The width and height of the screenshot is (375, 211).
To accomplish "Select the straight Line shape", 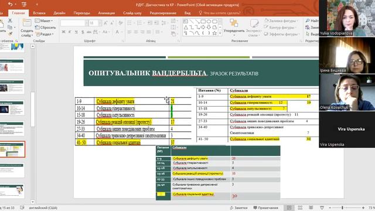I will (192, 22).
